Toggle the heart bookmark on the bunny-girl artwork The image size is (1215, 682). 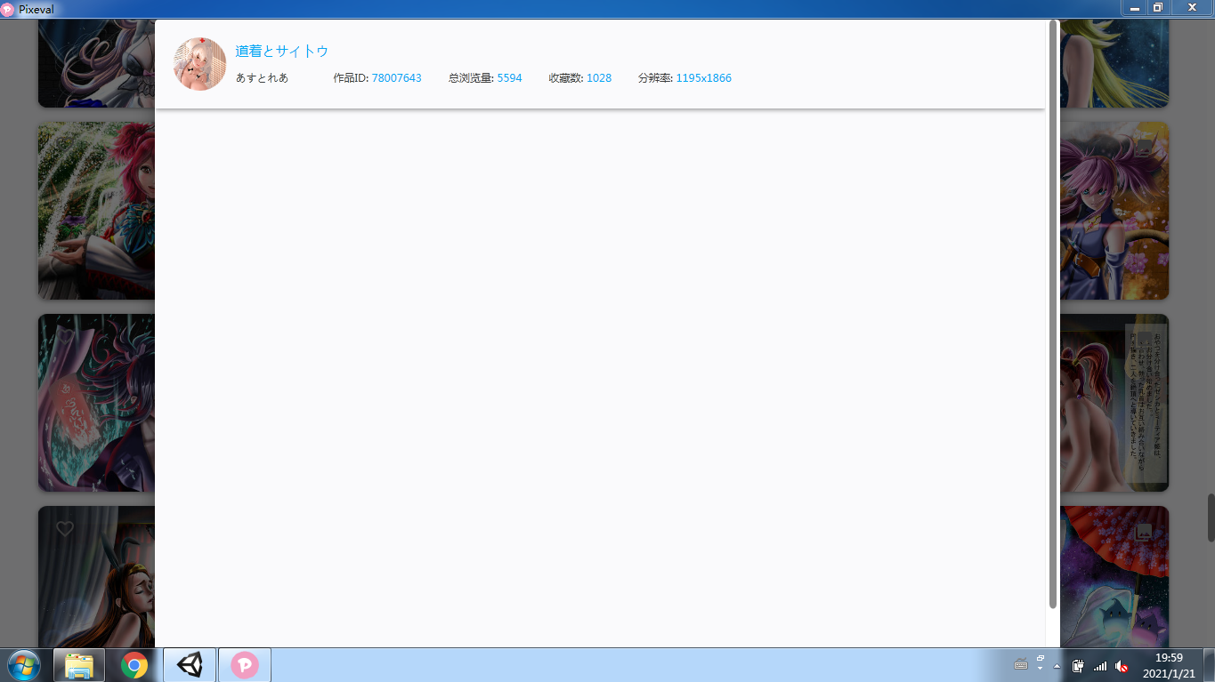coord(63,527)
